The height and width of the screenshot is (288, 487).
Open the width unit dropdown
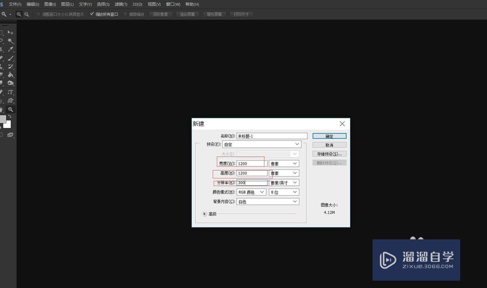coord(284,163)
